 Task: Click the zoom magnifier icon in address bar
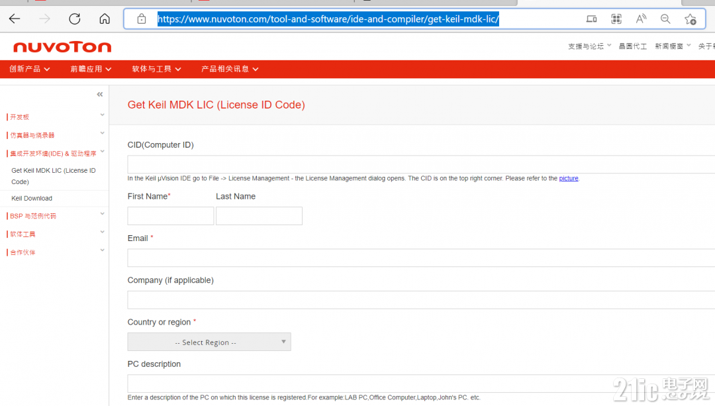[x=666, y=19]
